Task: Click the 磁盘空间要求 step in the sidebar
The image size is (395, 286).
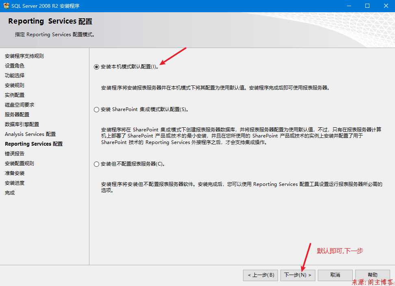Action: 20,105
